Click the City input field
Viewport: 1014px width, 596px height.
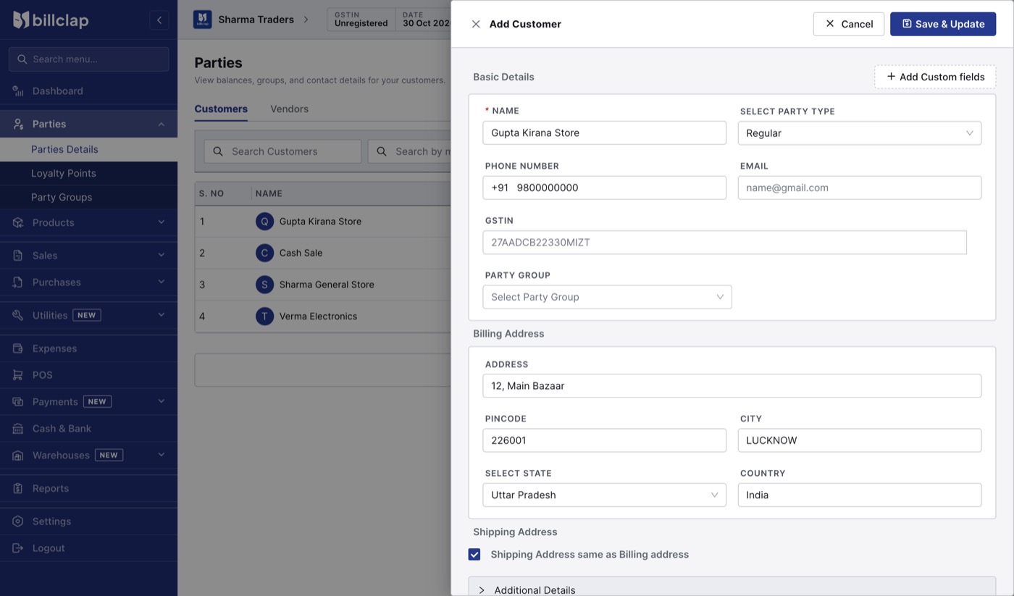coord(860,440)
